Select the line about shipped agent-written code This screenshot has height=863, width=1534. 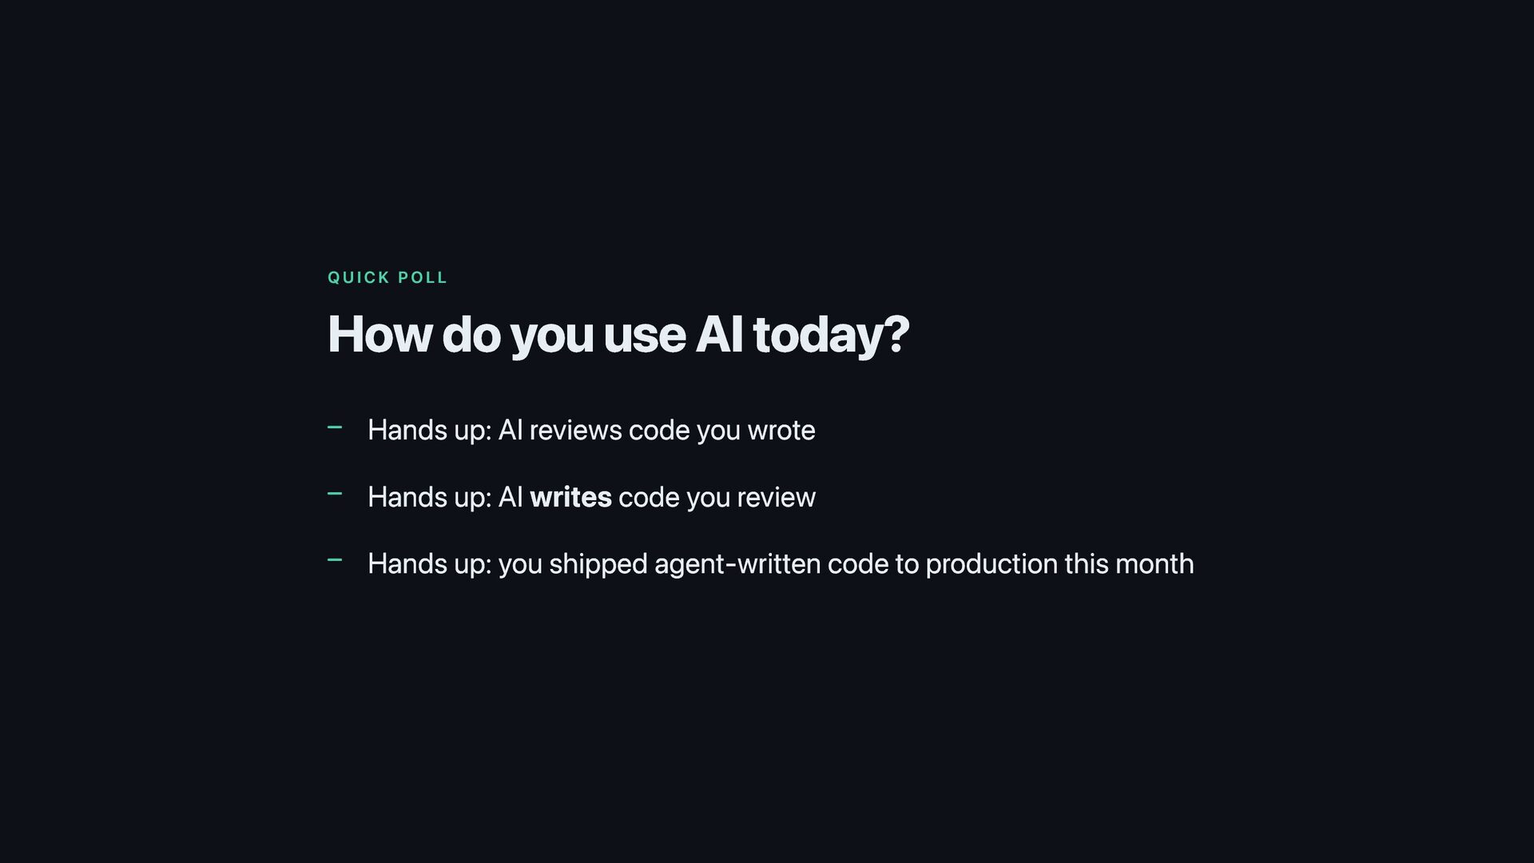[x=781, y=564]
